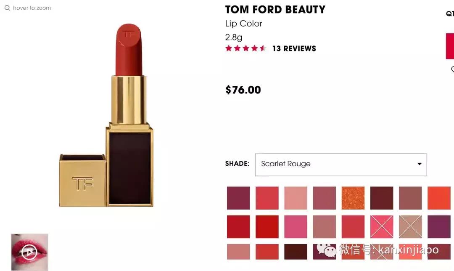
Task: Select the glittery orange shade swatch
Action: pos(353,198)
